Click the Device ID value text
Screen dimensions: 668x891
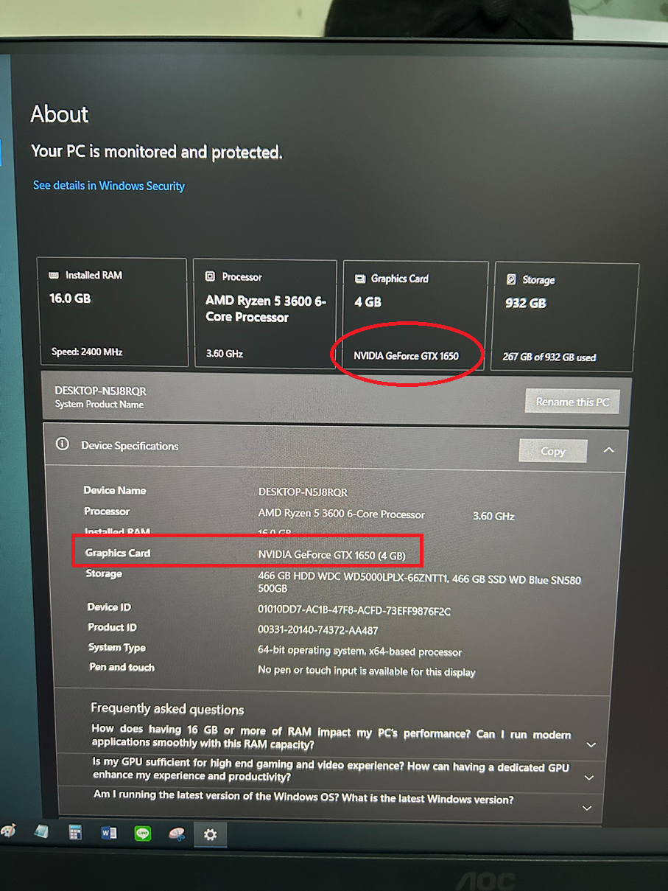(354, 610)
